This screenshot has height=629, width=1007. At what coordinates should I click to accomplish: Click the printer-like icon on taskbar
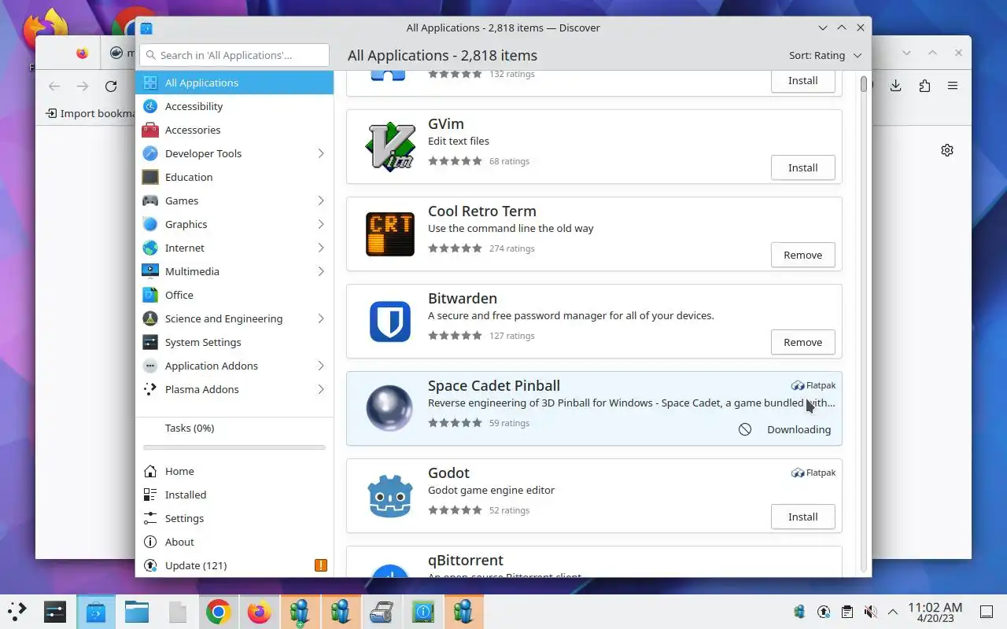point(382,611)
